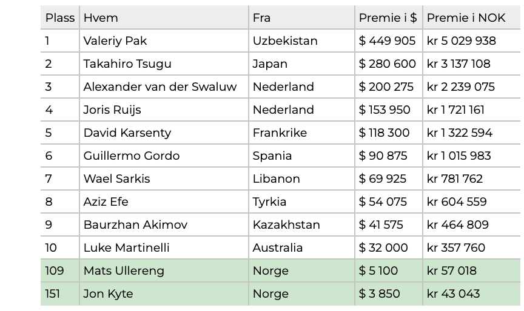The height and width of the screenshot is (311, 524).
Task: Click the Luke Martinelli name cell
Action: pos(164,247)
